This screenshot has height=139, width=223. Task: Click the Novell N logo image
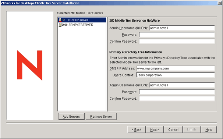tap(29, 65)
